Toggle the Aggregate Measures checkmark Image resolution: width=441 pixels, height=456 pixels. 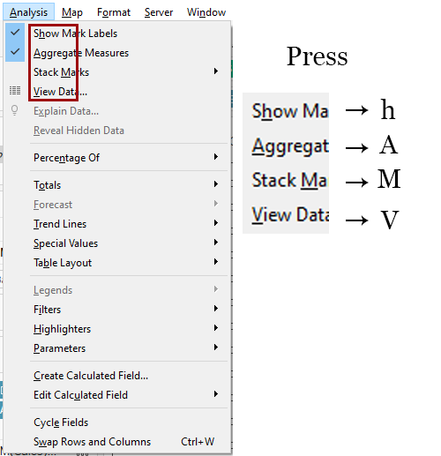[x=15, y=51]
